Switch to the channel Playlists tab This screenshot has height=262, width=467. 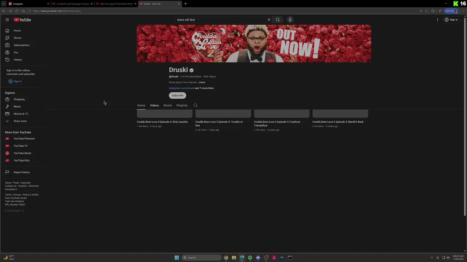pos(182,106)
